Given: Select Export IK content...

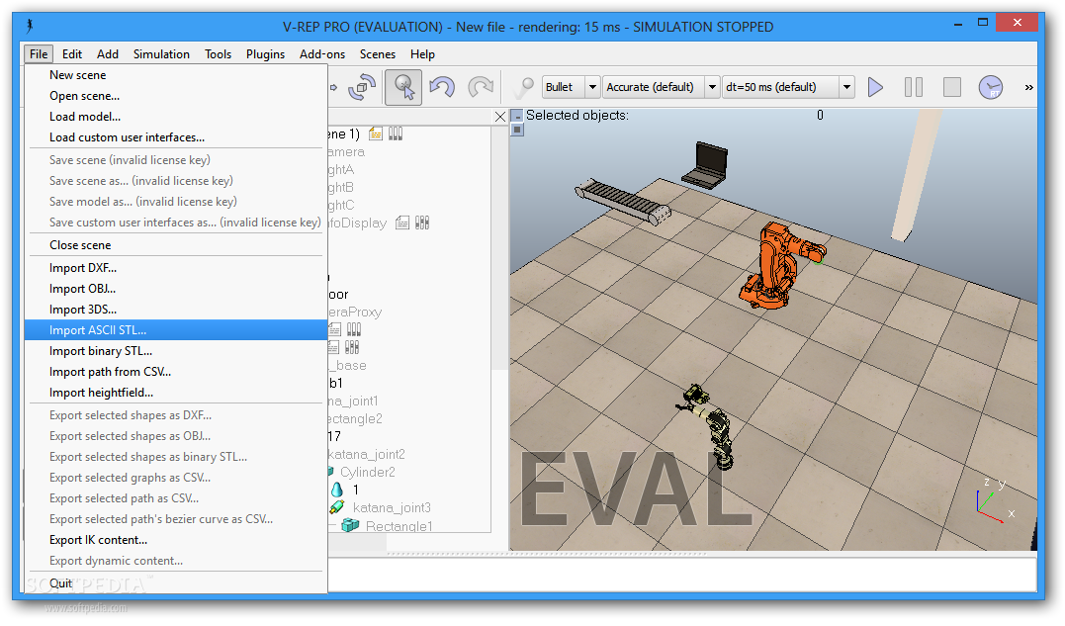Looking at the screenshot, I should click(176, 540).
